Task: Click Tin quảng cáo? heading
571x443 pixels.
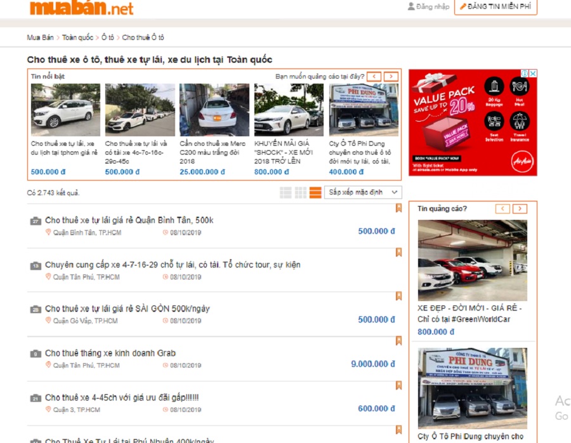Action: coord(442,209)
